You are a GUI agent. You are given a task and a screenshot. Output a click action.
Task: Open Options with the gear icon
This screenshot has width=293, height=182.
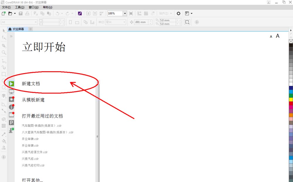tap(178, 13)
